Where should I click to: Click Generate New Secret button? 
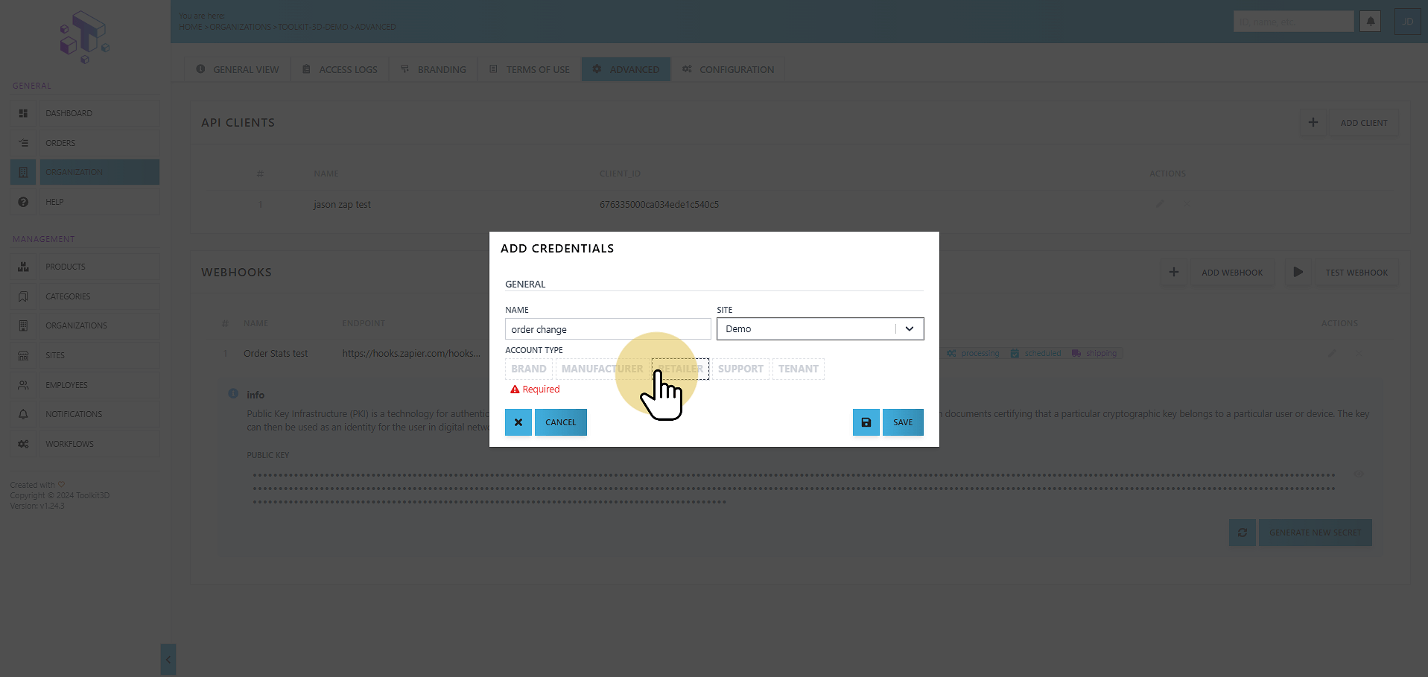[1316, 533]
